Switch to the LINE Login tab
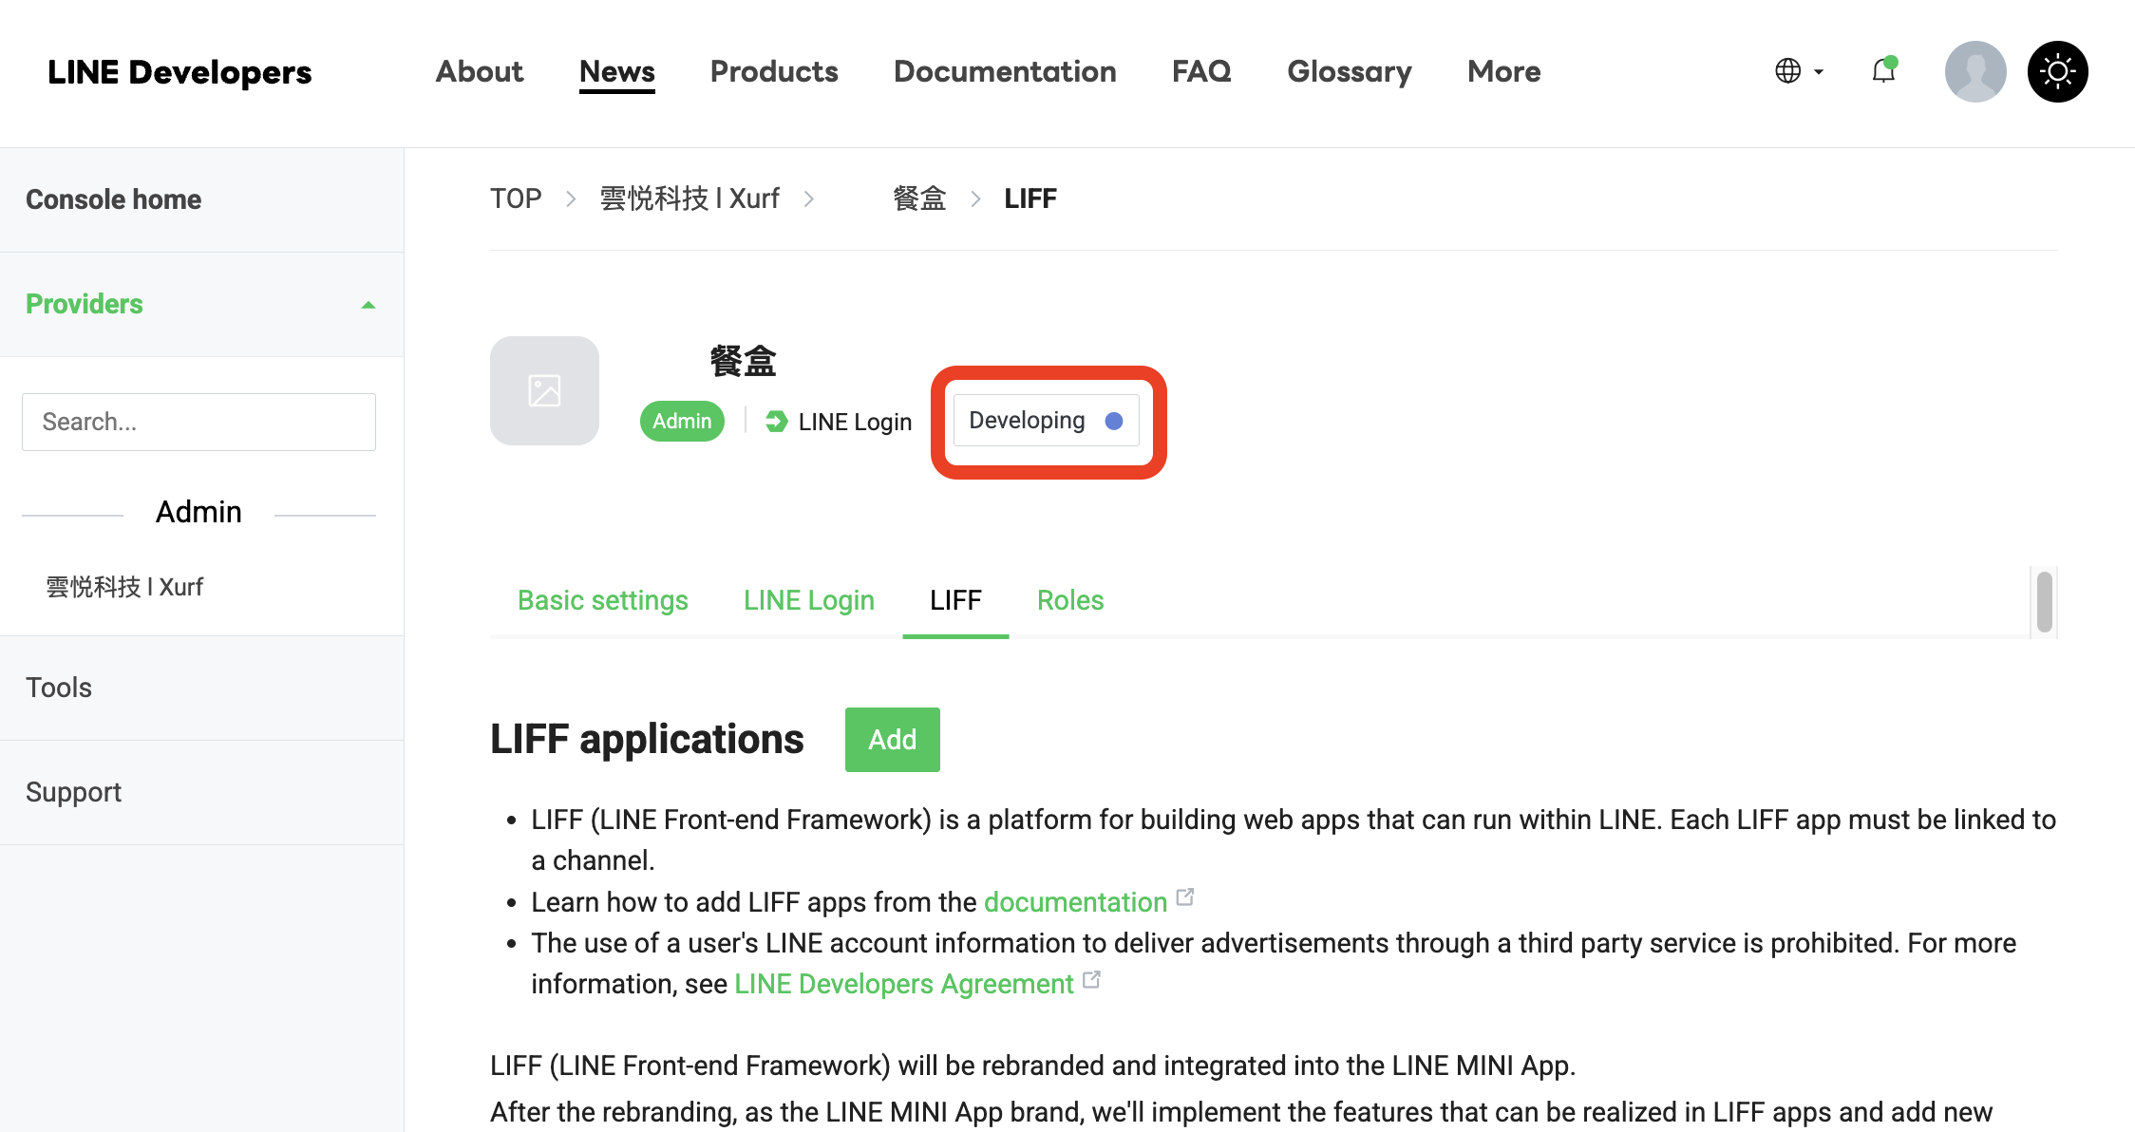The height and width of the screenshot is (1132, 2135). pos(809,600)
